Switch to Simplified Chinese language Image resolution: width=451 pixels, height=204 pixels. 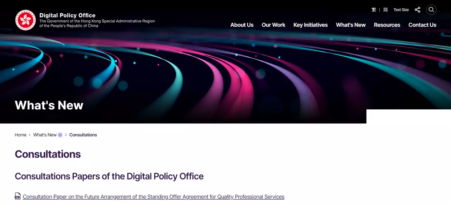click(385, 10)
